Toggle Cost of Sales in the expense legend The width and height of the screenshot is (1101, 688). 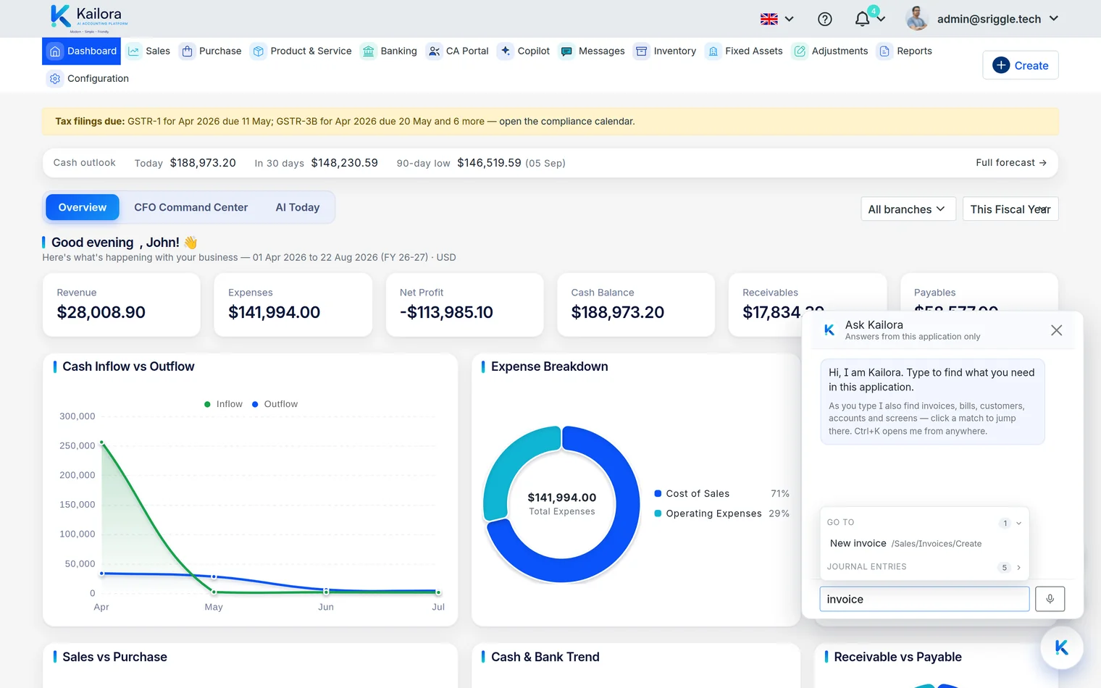click(692, 494)
